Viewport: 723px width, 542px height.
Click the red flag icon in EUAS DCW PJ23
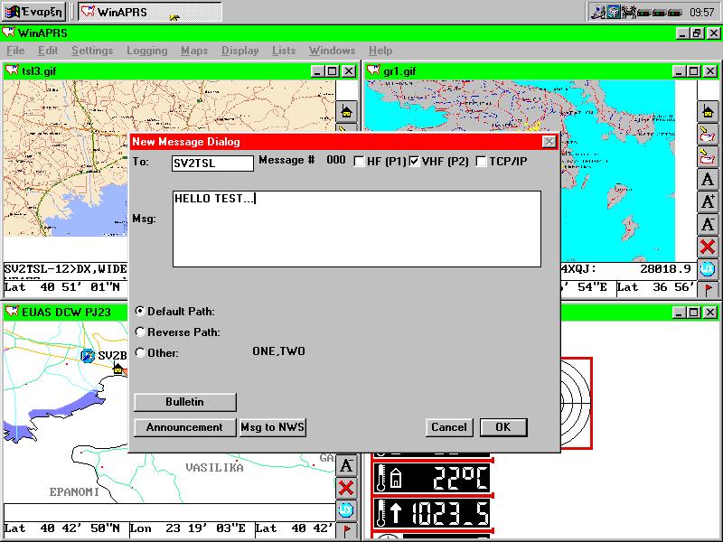point(346,530)
